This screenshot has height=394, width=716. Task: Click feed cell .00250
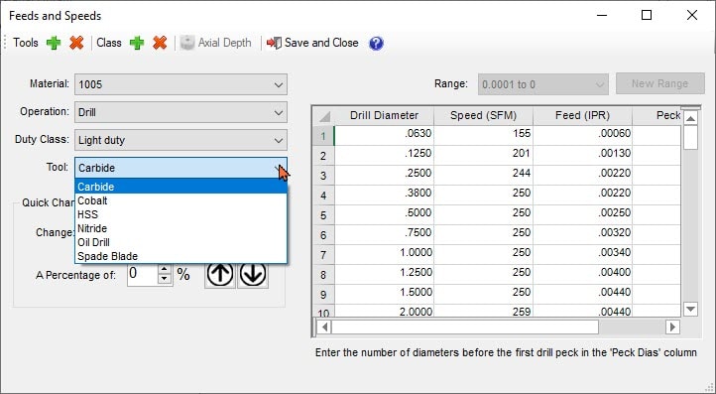(x=582, y=213)
